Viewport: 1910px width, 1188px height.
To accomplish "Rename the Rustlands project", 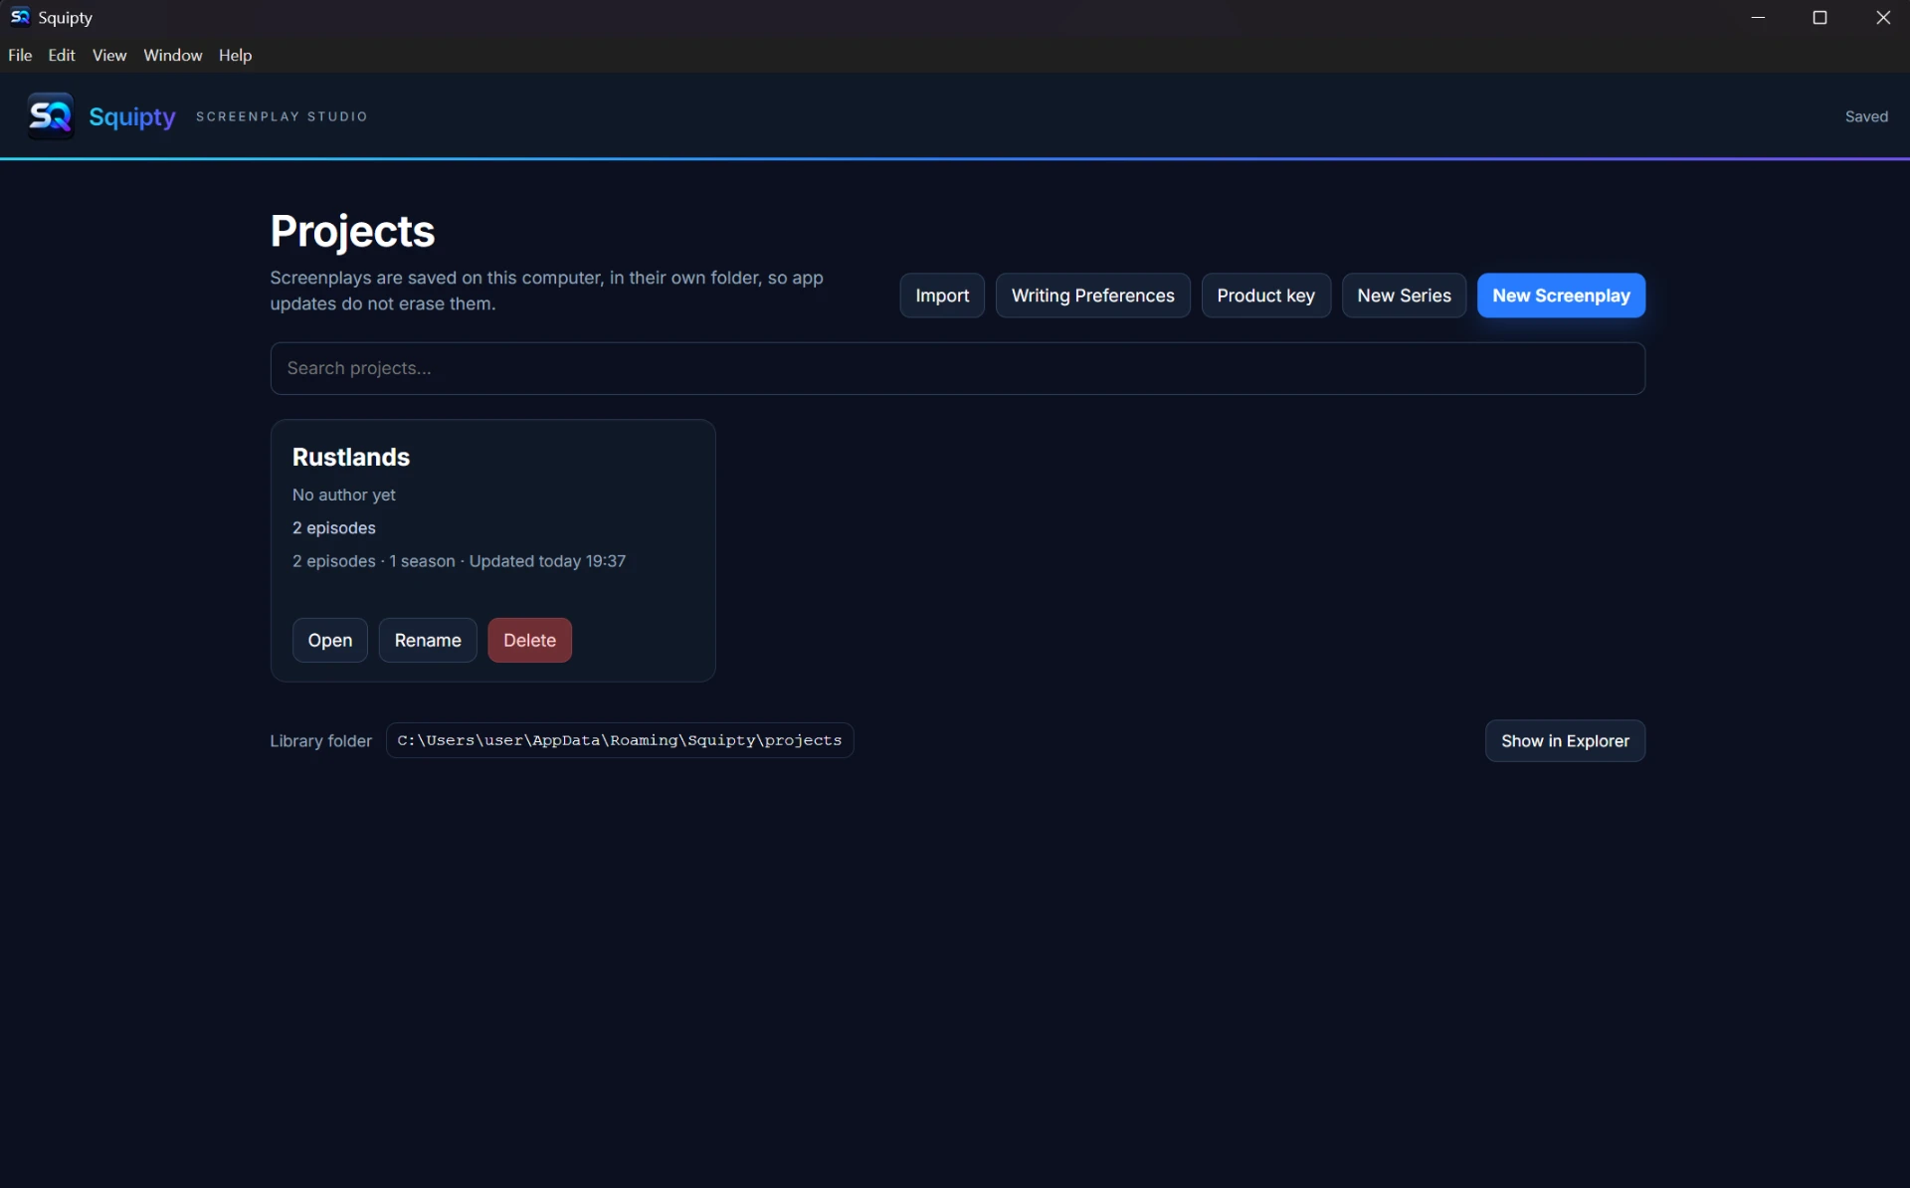I will (x=428, y=640).
